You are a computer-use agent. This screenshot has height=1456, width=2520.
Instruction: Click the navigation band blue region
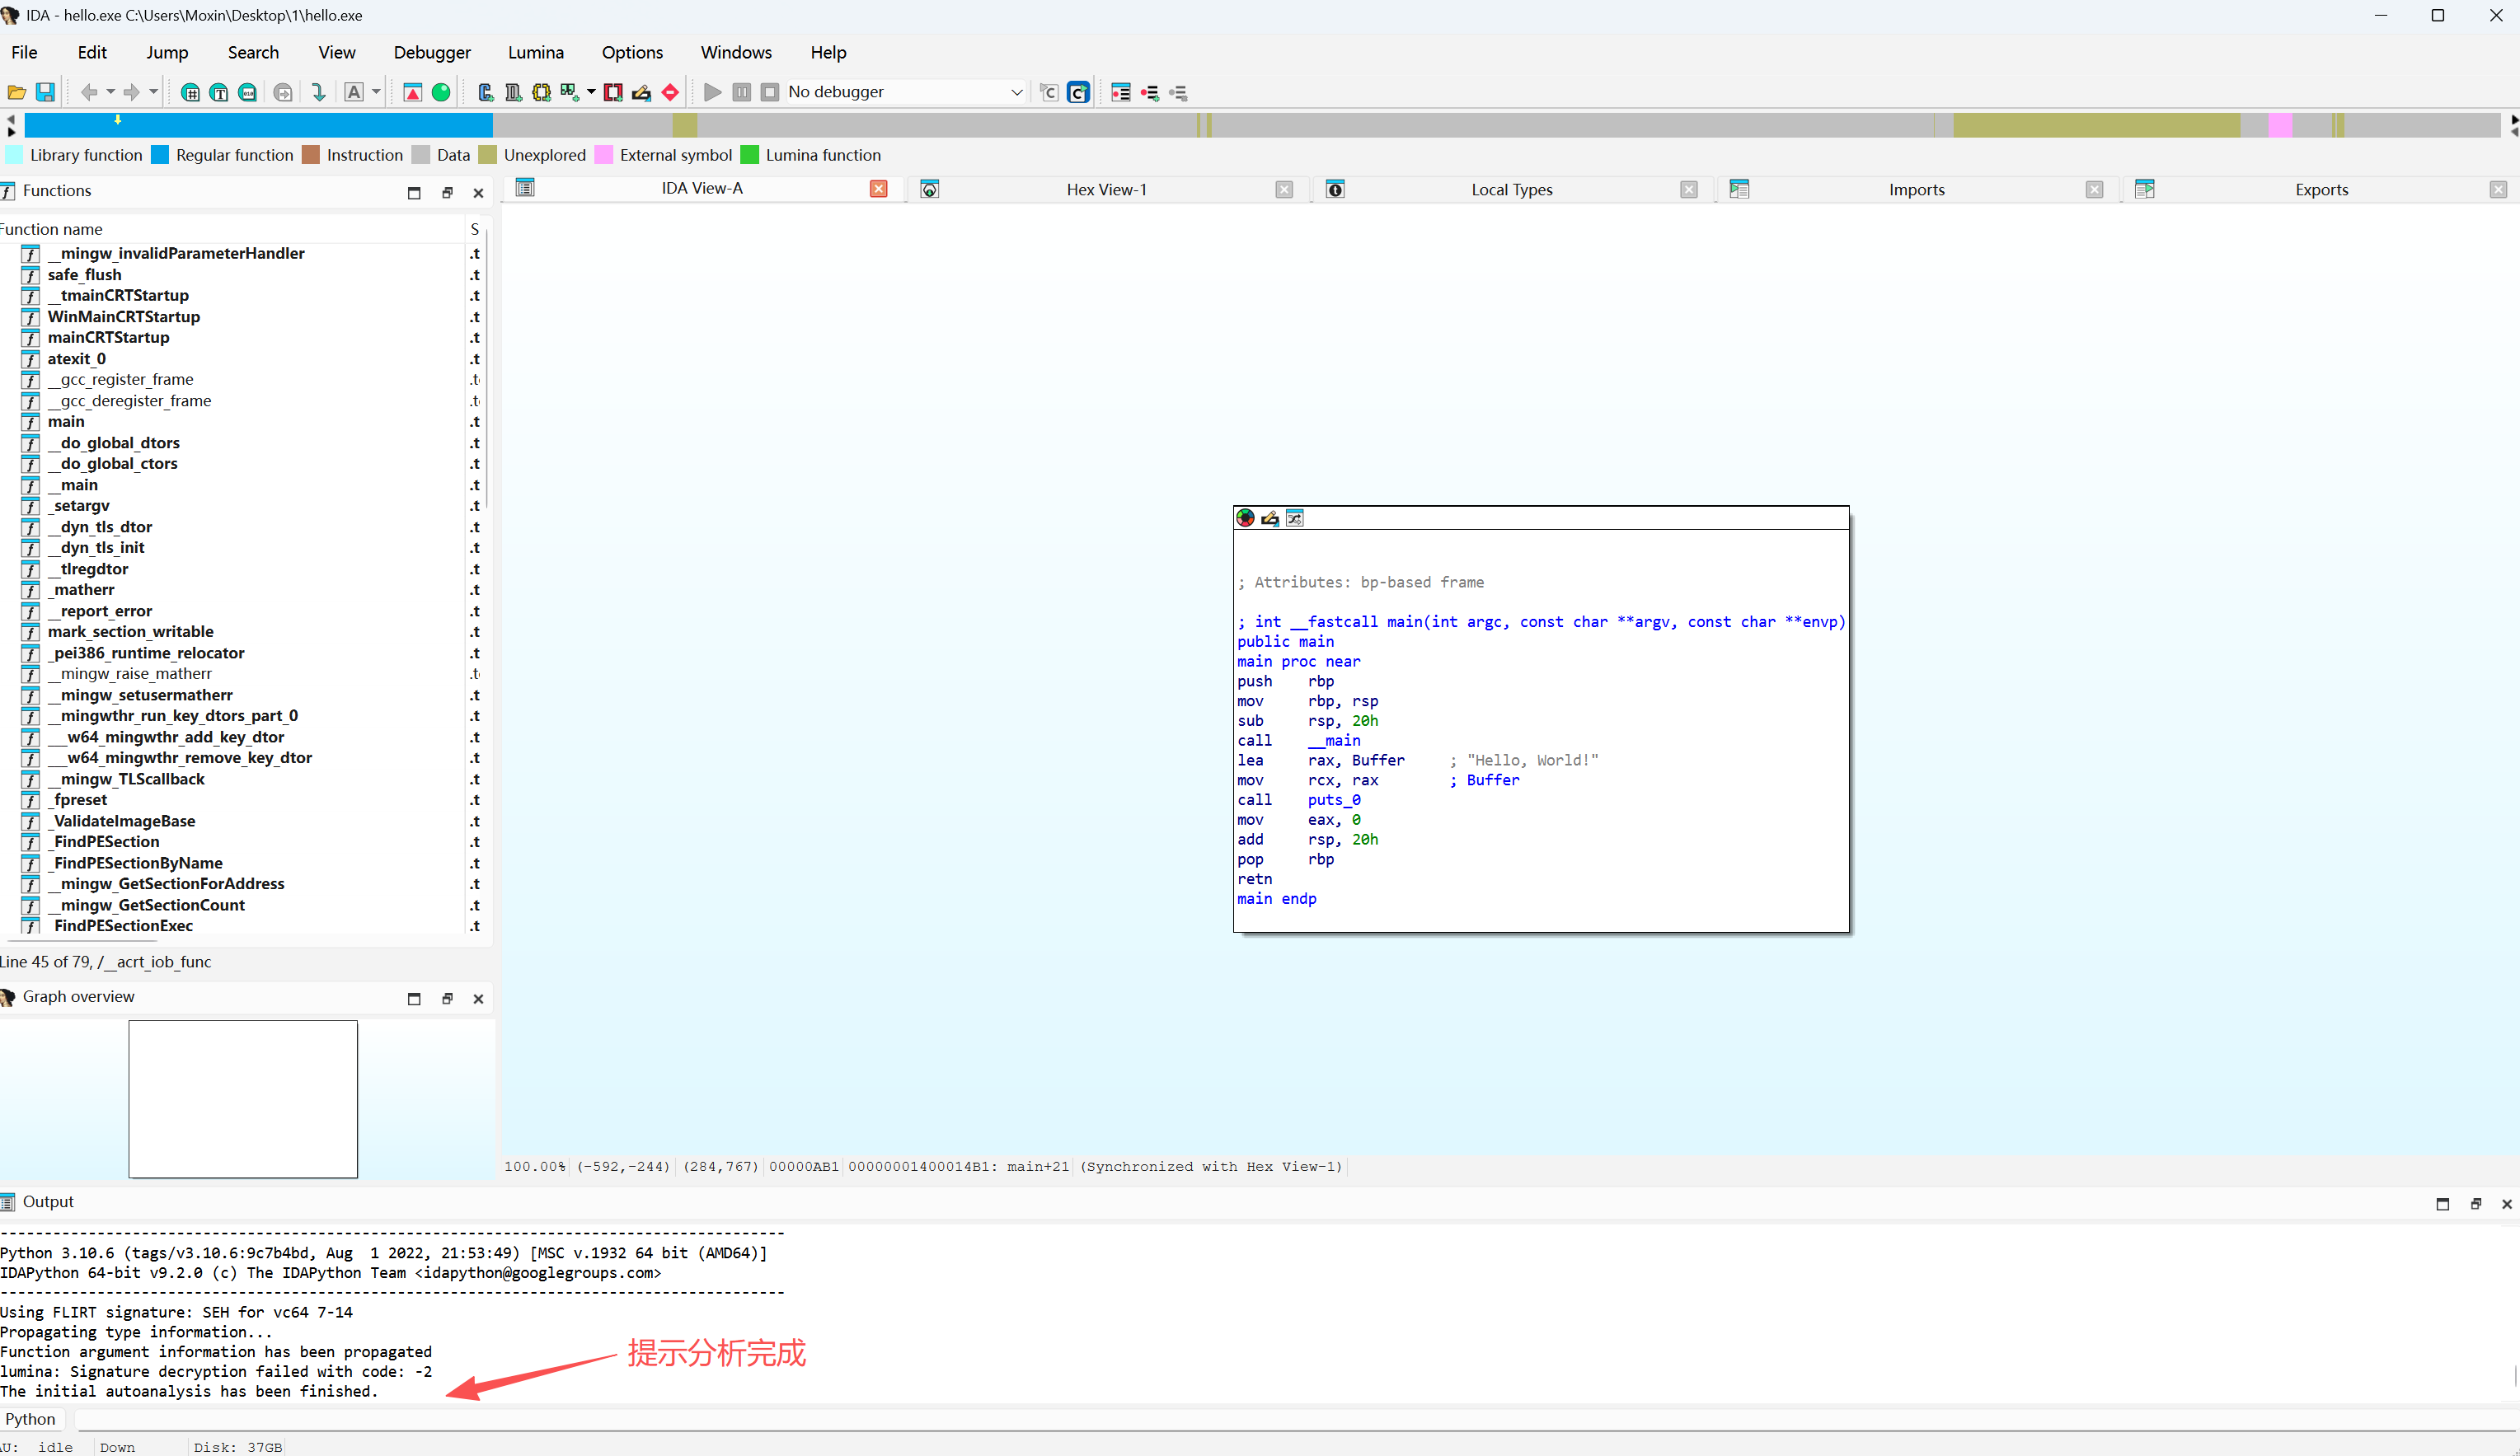260,126
